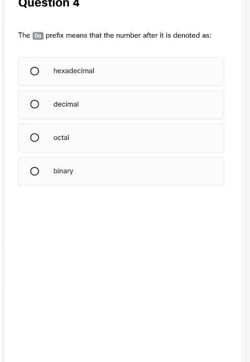Image resolution: width=250 pixels, height=362 pixels.
Task: Mark the binary radio button
Action: (35, 171)
